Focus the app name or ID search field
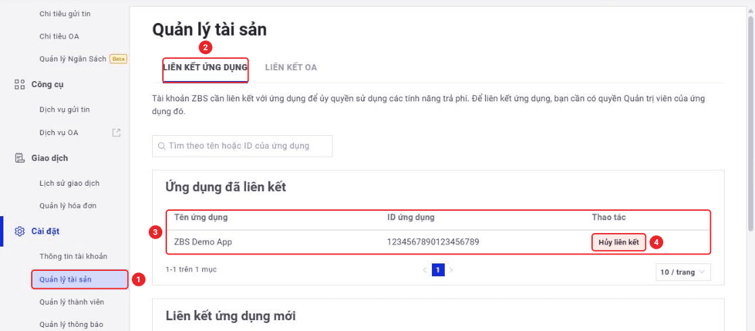 coord(242,146)
